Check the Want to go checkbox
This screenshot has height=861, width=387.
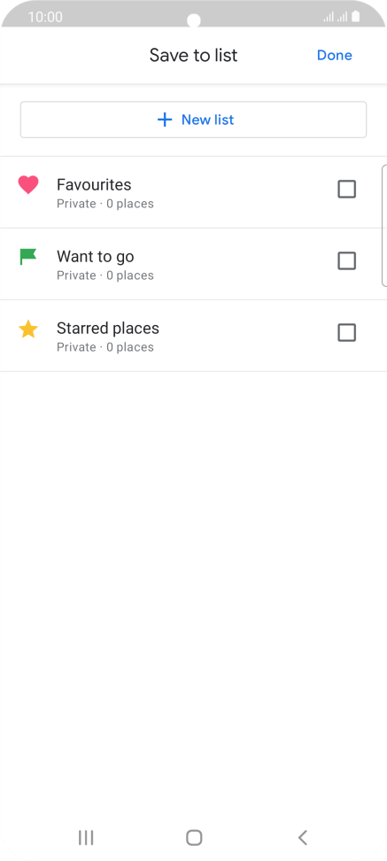346,260
